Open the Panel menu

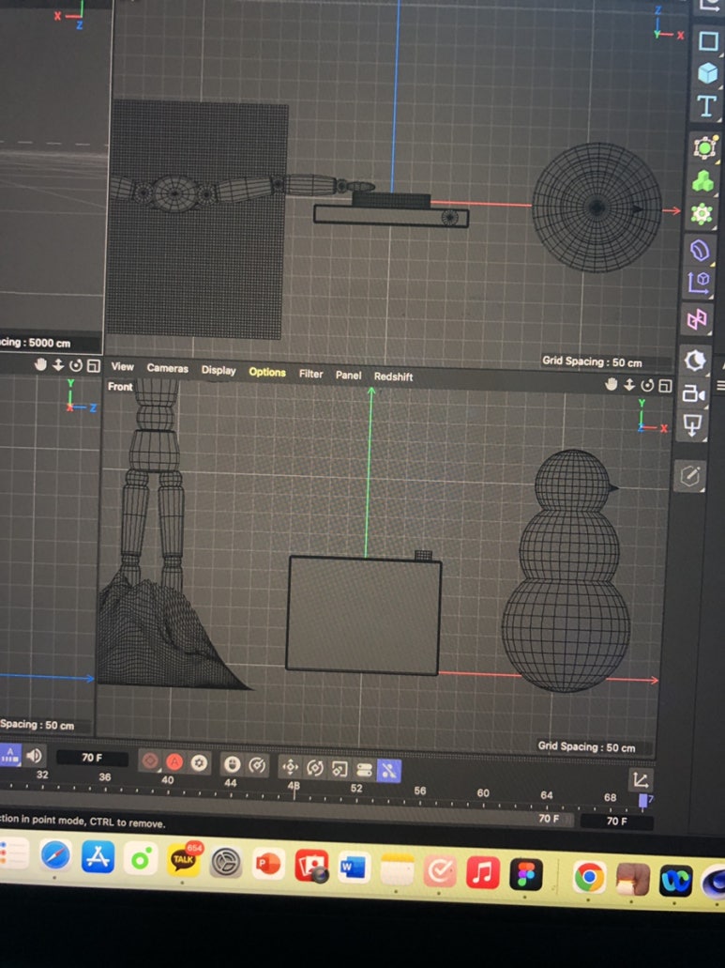348,375
